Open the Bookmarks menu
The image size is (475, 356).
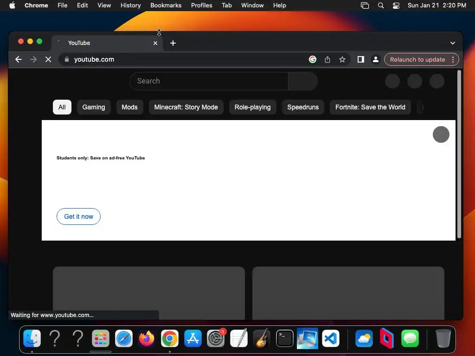pos(166,6)
